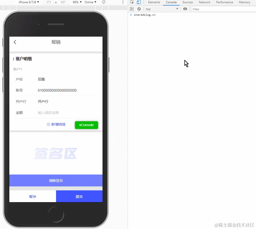Toggle the device emulation toolbar off
The height and width of the screenshot is (229, 256).
[139, 2]
